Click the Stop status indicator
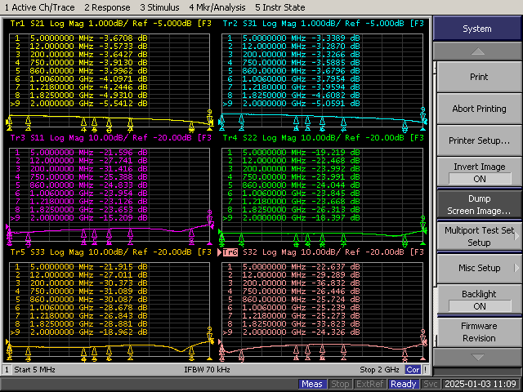 point(341,384)
